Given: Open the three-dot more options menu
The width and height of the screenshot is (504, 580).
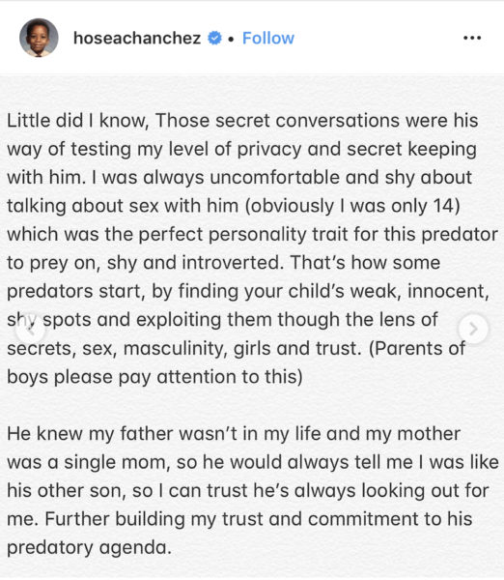Looking at the screenshot, I should coord(472,38).
